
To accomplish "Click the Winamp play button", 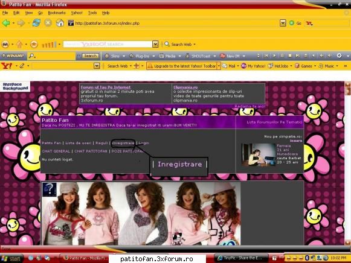I will pos(274,55).
